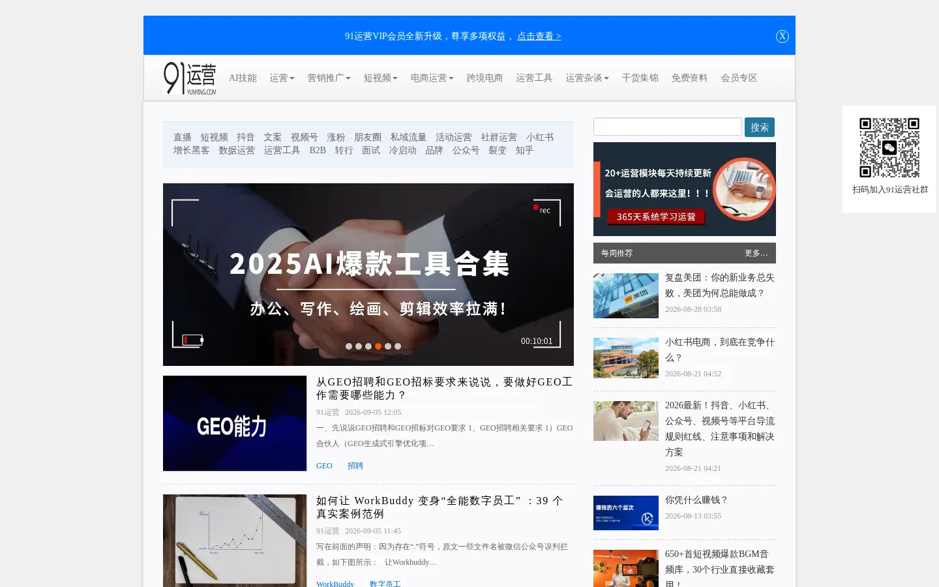
Task: Show the fifth carousel slide
Action: 388,346
